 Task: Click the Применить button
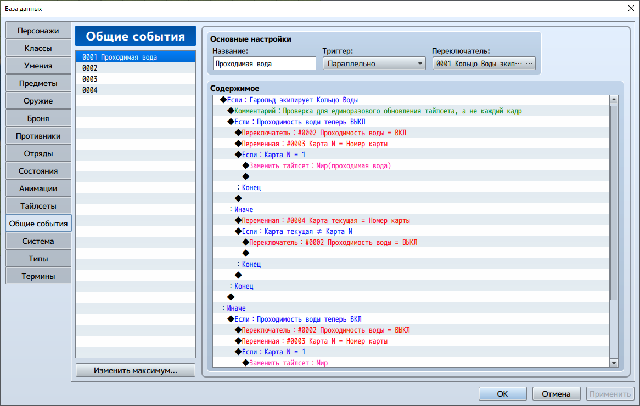tap(610, 394)
